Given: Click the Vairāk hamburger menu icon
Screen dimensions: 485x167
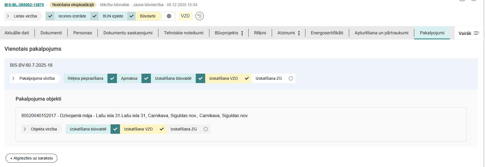Looking at the screenshot, I should (x=476, y=33).
